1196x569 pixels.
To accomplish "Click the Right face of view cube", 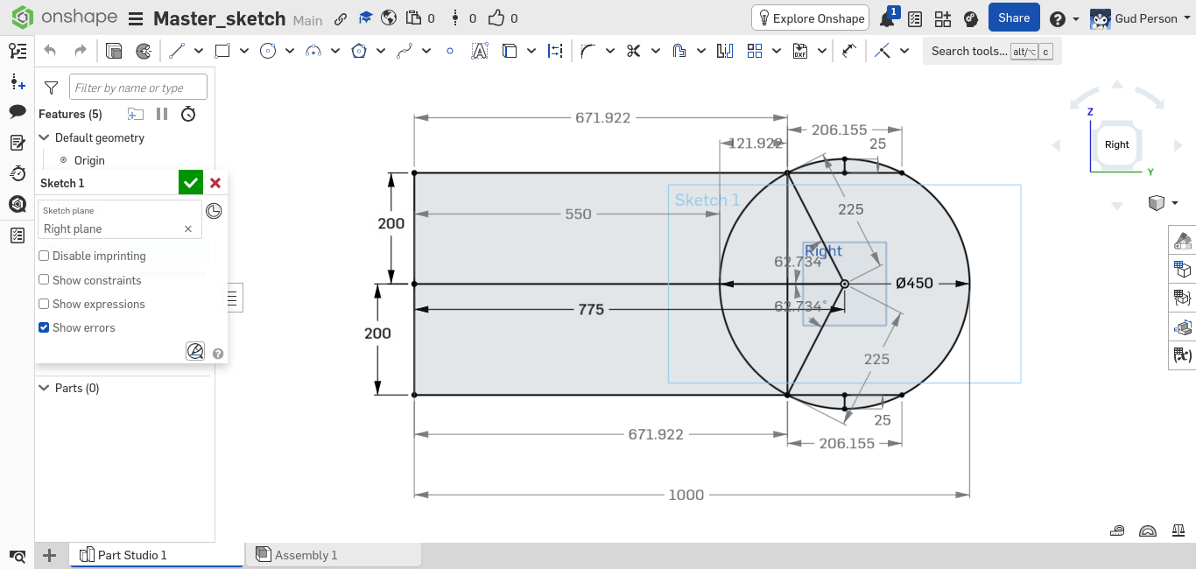I will 1116,144.
